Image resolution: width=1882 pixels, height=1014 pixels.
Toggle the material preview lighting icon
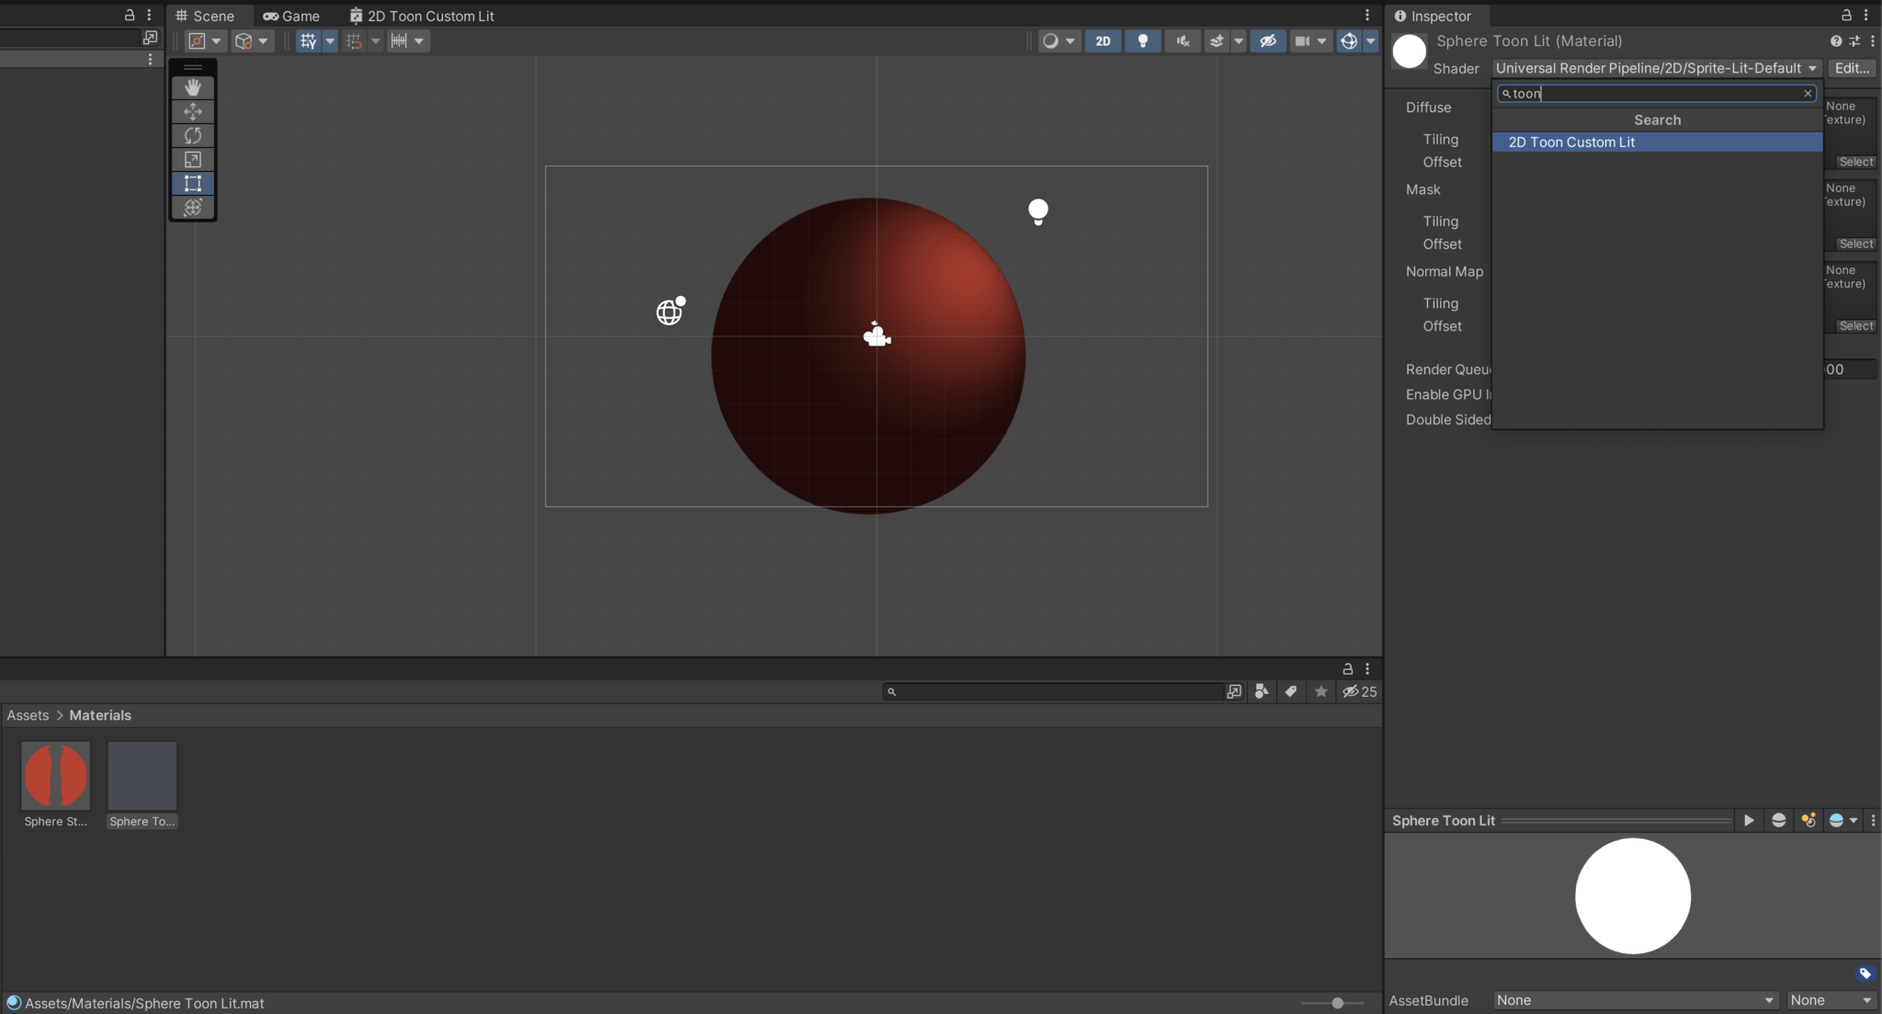click(1808, 820)
